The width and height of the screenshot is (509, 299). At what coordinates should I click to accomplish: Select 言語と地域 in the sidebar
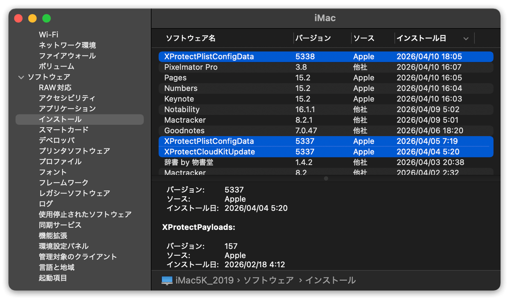[x=57, y=268]
